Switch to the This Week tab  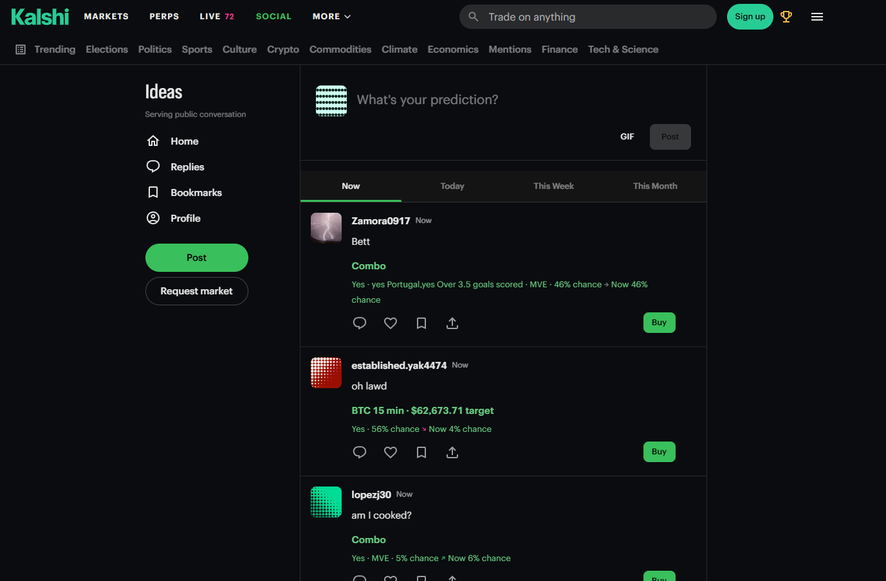click(x=553, y=186)
